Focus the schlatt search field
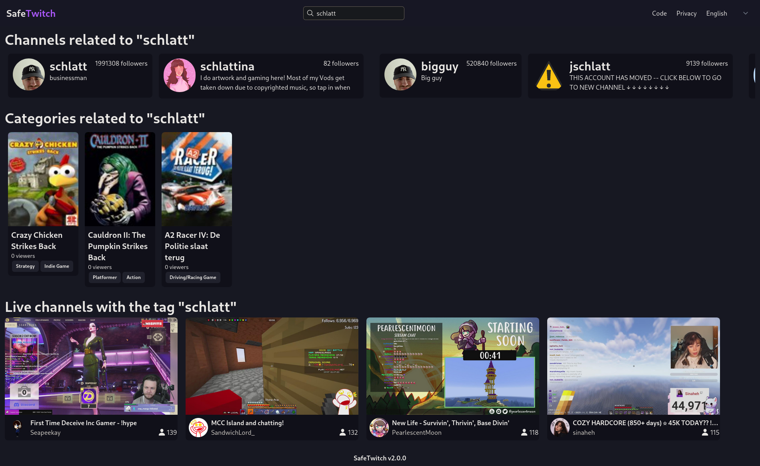 pyautogui.click(x=354, y=13)
